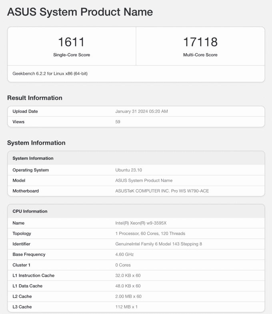This screenshot has height=314, width=272.
Task: Select '1 Processor, 60 Cores, 120 Threads' value
Action: [x=150, y=233]
